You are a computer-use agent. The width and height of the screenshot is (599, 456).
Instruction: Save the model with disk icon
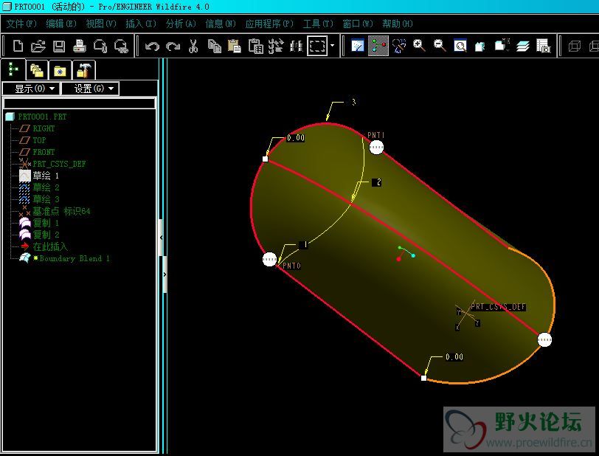click(x=59, y=46)
